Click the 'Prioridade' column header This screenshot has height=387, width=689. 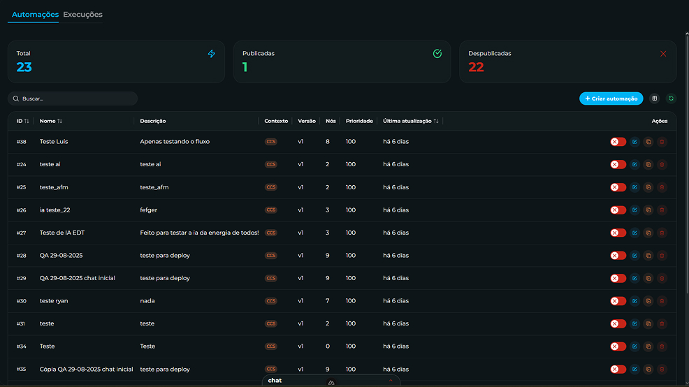[359, 121]
